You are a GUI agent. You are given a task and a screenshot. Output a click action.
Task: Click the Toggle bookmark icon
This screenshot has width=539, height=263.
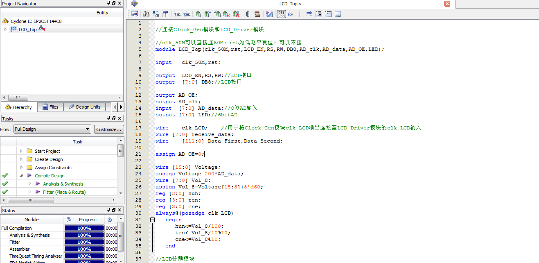198,14
